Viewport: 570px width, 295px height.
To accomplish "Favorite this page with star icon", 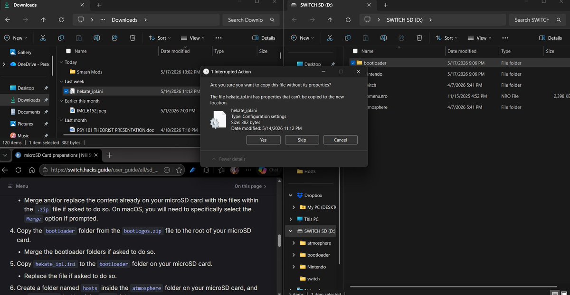I will point(179,170).
